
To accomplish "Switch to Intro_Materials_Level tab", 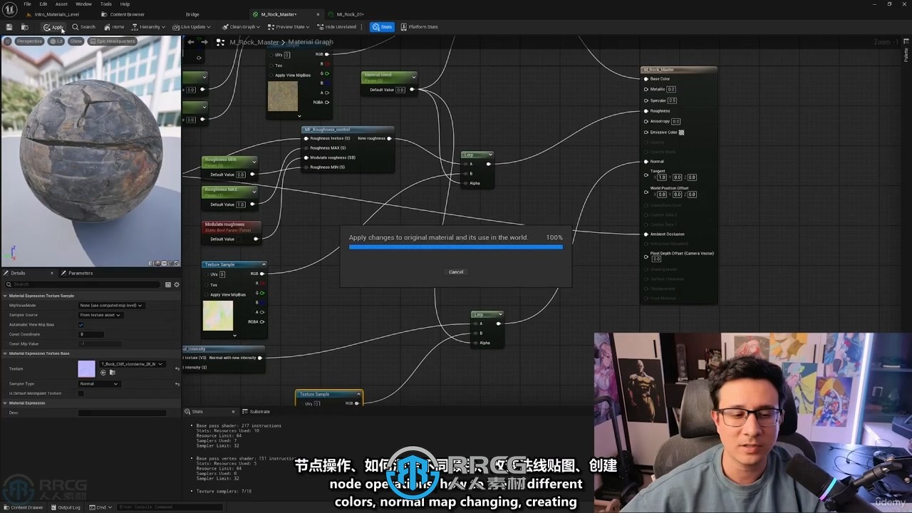I will [53, 14].
